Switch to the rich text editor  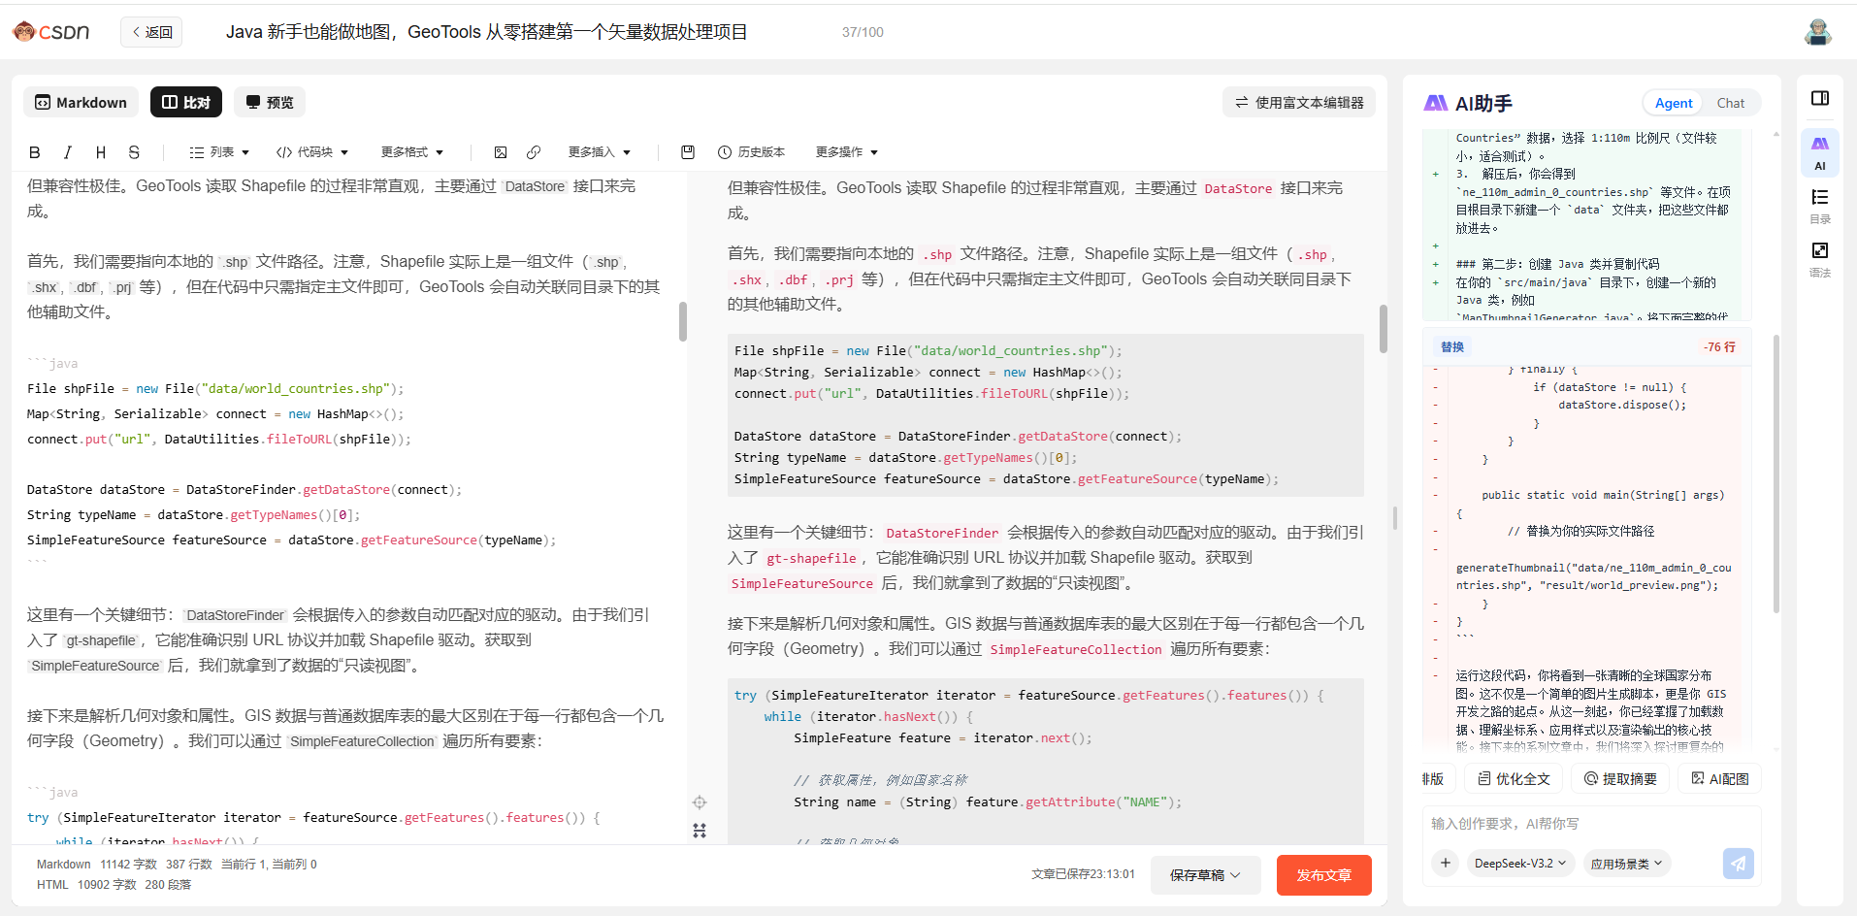click(x=1299, y=102)
